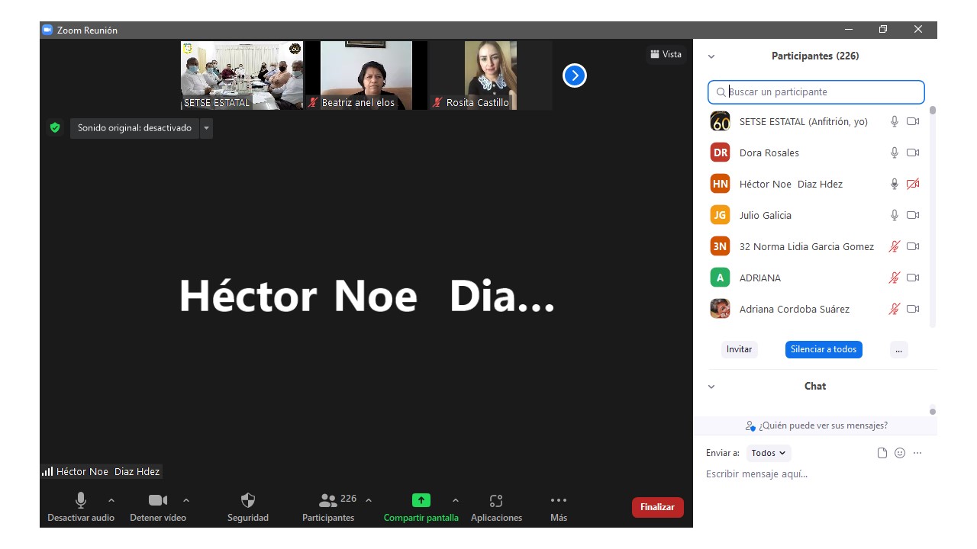Open dropdown arrow next to Sonido original
The height and width of the screenshot is (549, 977).
(x=206, y=128)
